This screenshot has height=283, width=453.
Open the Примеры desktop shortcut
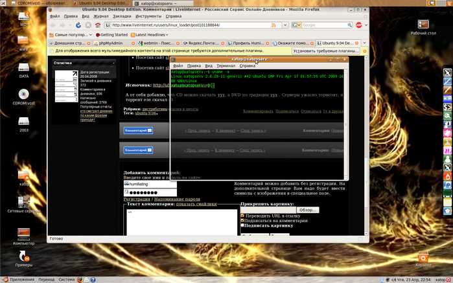[24, 258]
